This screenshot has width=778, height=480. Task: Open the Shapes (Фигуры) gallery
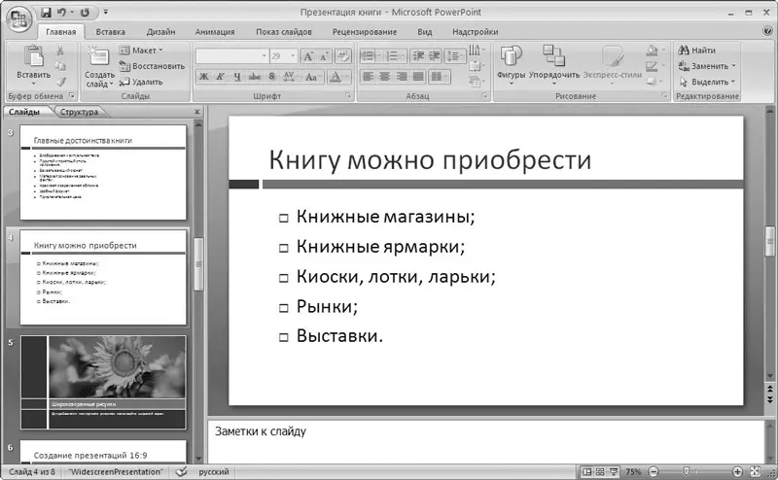[x=511, y=60]
